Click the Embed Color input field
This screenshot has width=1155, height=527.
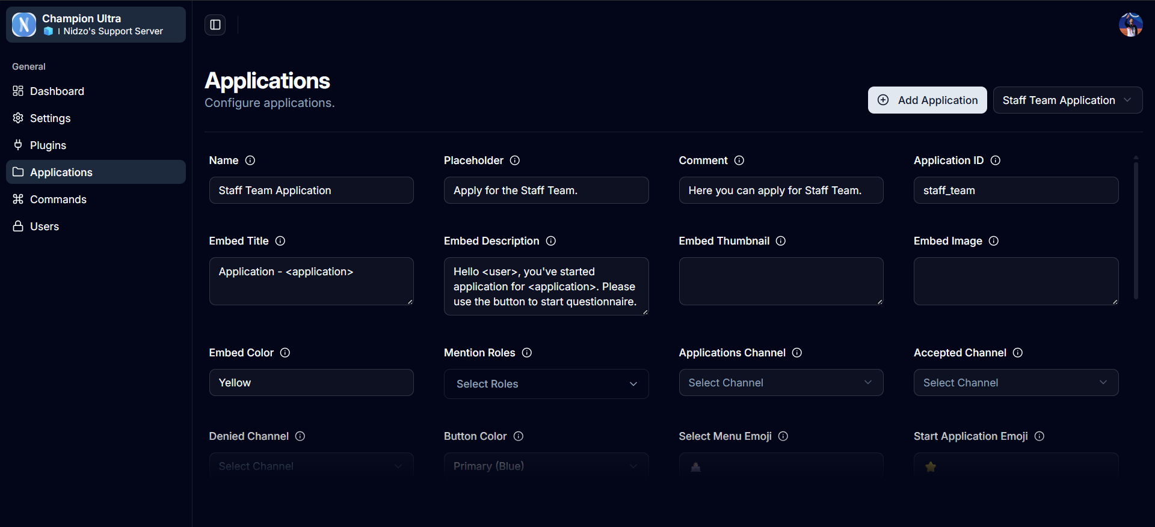tap(311, 383)
